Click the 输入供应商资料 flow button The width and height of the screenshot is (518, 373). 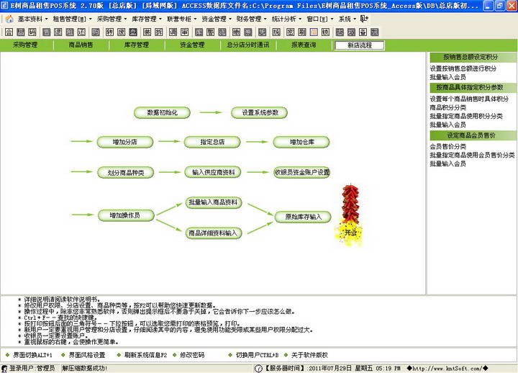pos(213,172)
